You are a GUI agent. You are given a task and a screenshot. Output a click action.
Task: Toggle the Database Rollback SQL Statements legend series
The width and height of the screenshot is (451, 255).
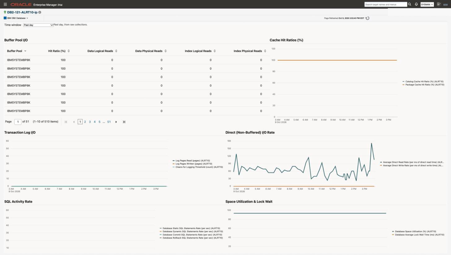click(191, 238)
